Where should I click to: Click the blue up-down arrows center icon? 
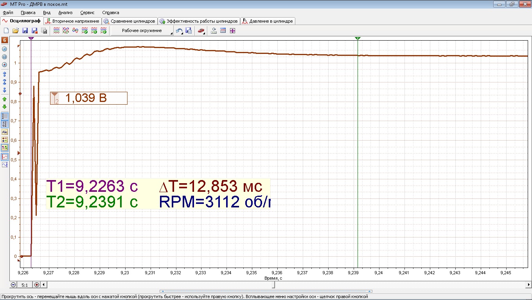5,82
